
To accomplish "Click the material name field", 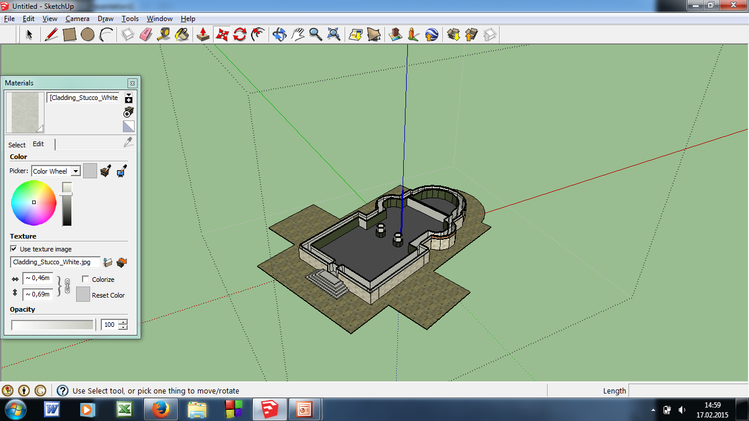I will (x=84, y=98).
